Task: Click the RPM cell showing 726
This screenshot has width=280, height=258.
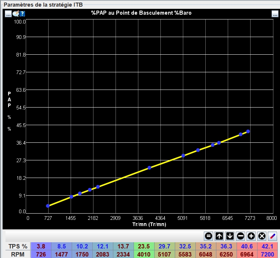Action: pyautogui.click(x=41, y=254)
